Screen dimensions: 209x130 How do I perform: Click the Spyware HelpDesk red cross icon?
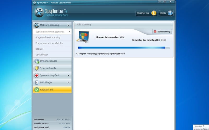pyautogui.click(x=37, y=75)
